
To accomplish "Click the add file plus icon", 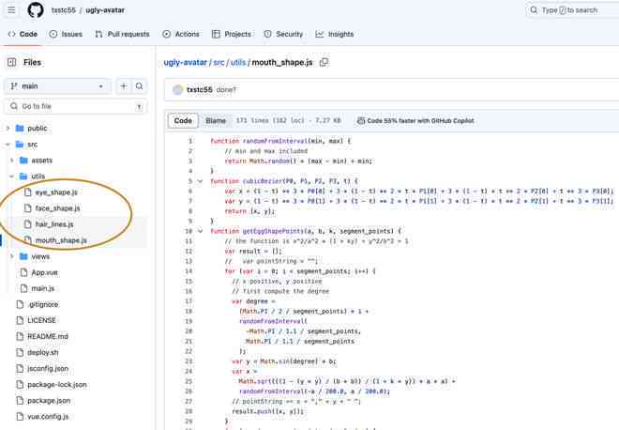I will coord(124,86).
